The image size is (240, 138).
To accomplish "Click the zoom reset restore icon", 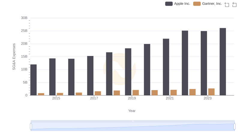I will 234,4.
